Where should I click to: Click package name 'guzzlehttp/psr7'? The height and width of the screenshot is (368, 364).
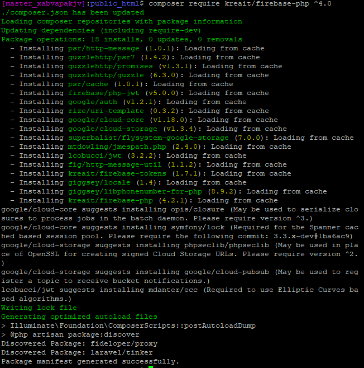pos(102,57)
